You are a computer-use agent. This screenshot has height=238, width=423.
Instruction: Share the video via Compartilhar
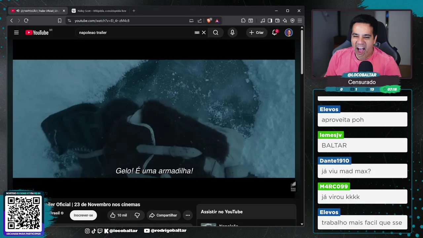pos(164,215)
